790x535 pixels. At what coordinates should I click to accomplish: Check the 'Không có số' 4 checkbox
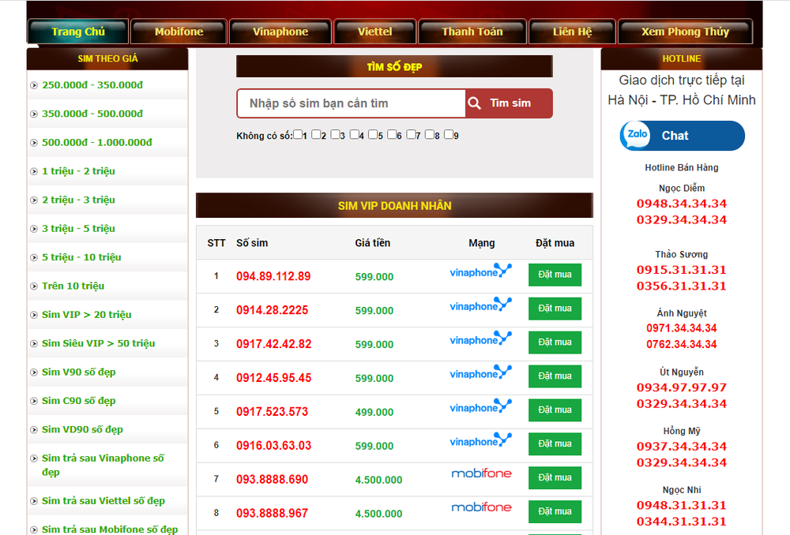354,134
